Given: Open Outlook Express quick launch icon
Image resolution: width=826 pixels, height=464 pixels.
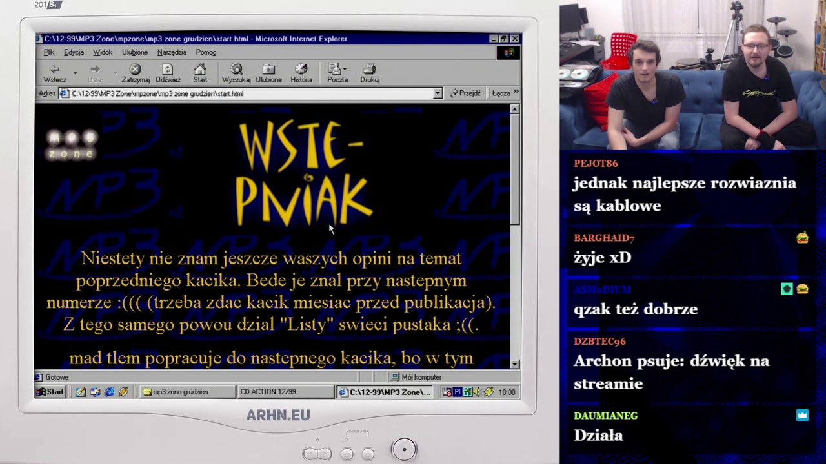Looking at the screenshot, I should [95, 392].
